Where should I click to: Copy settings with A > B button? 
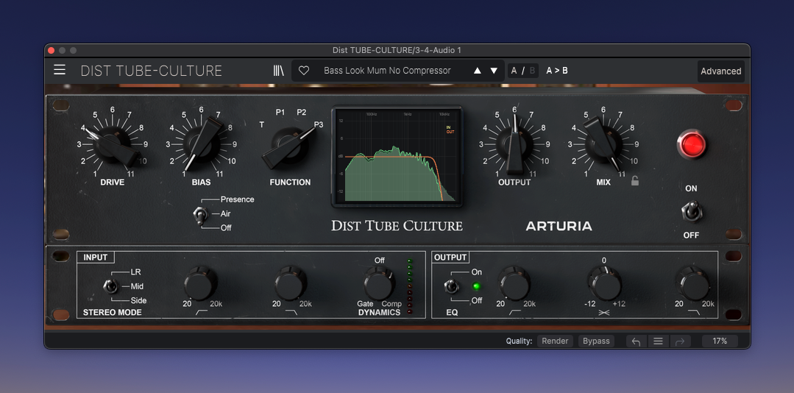pyautogui.click(x=557, y=71)
